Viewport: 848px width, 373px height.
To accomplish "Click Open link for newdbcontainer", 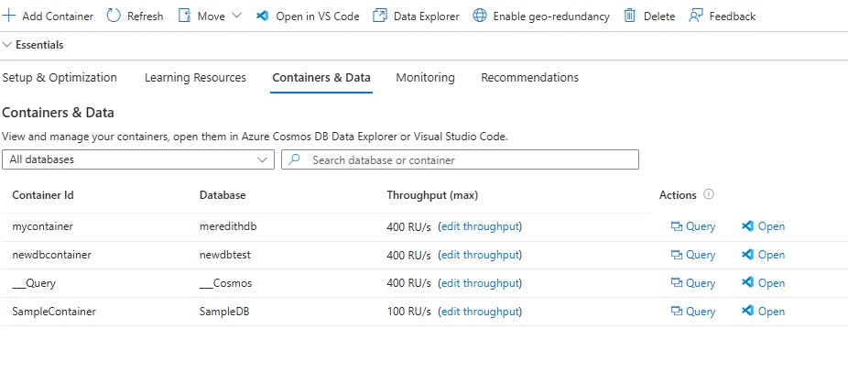I will pyautogui.click(x=771, y=255).
